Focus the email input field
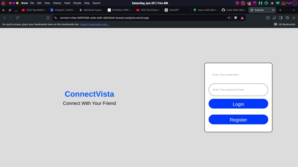This screenshot has width=298, height=167. 238,75
